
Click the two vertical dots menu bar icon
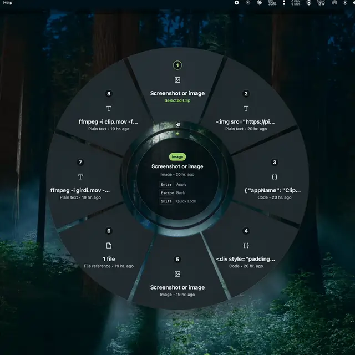tap(283, 2)
